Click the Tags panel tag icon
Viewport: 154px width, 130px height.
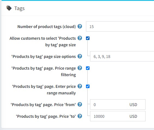pos(9,8)
